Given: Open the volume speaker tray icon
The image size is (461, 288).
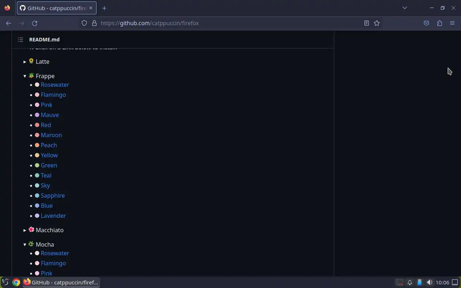Looking at the screenshot, I should (x=429, y=282).
